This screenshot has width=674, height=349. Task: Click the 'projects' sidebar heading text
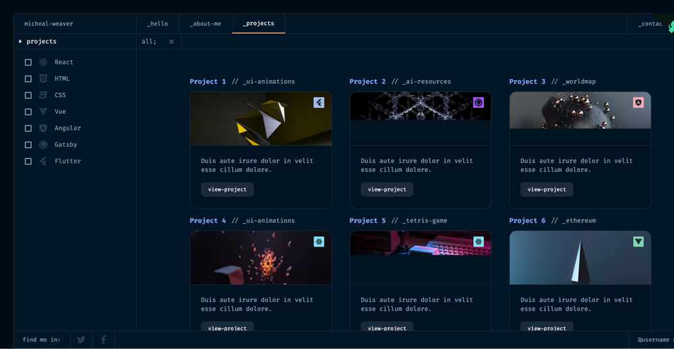coord(41,42)
